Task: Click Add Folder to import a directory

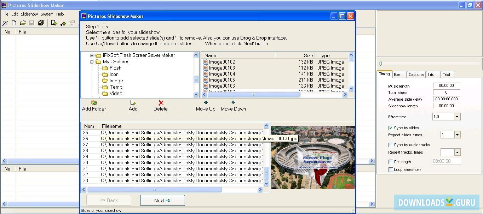Action: point(94,106)
